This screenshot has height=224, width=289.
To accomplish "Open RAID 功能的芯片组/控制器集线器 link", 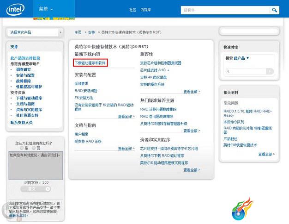I will 248,130.
